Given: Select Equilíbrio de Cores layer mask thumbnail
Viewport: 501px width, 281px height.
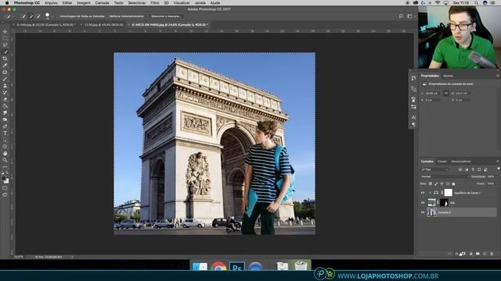Looking at the screenshot, I should pos(449,193).
